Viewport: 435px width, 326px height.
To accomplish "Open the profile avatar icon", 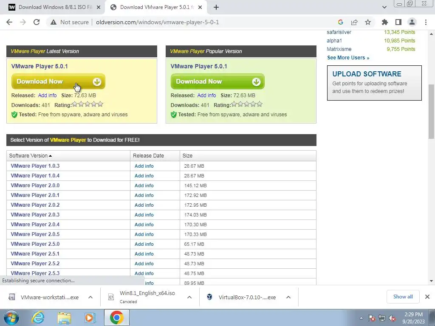I will (412, 22).
